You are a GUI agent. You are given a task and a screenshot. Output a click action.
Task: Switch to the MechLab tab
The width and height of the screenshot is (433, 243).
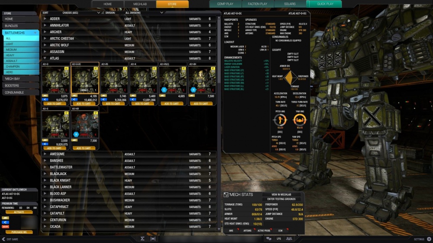pos(140,4)
